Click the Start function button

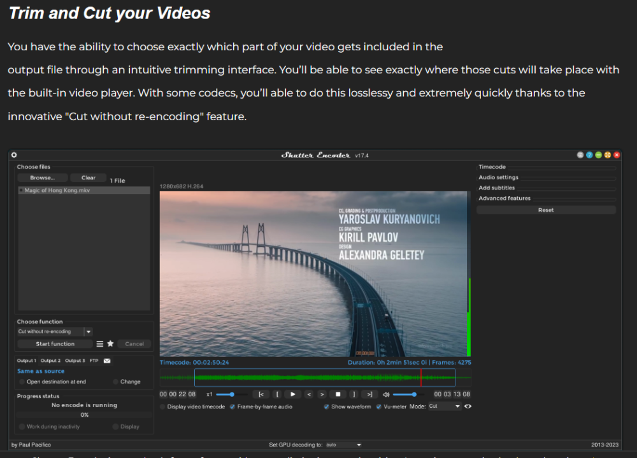pyautogui.click(x=55, y=343)
